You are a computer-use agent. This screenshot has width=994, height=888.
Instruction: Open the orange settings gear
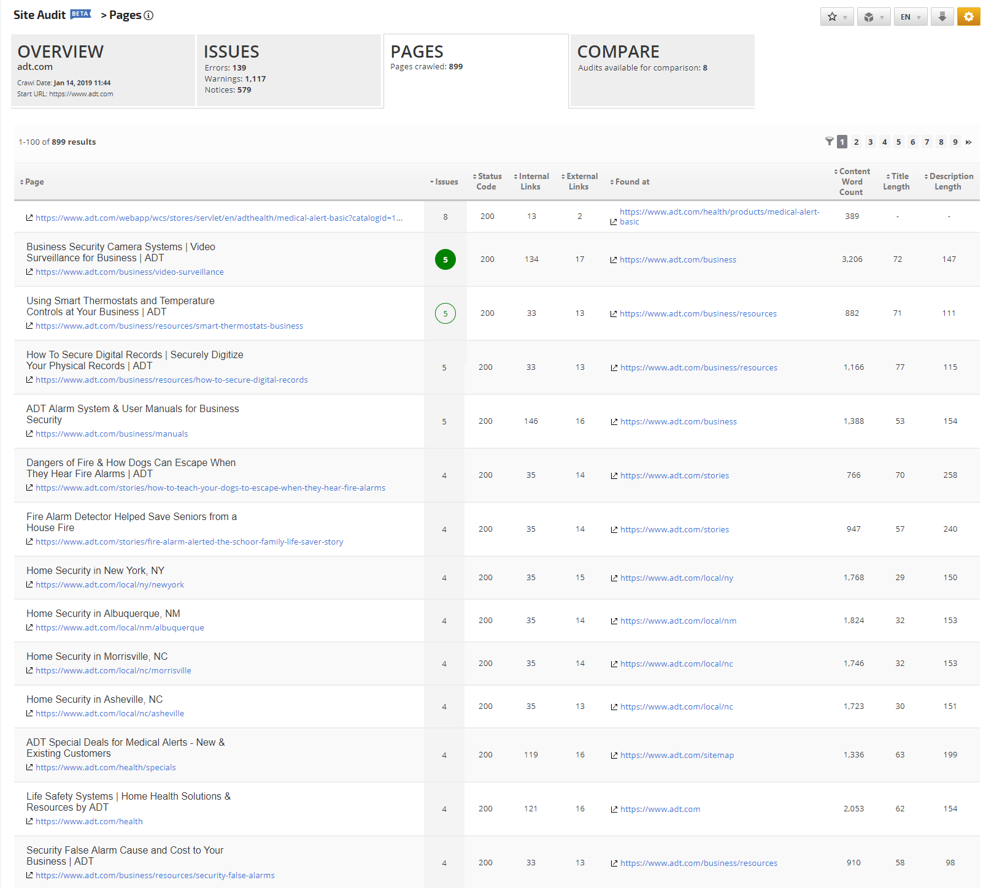968,17
